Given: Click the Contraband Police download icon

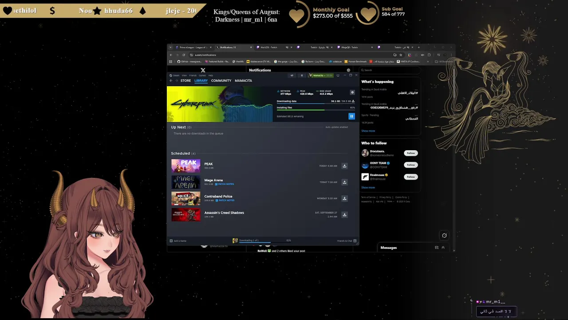Looking at the screenshot, I should 344,198.
